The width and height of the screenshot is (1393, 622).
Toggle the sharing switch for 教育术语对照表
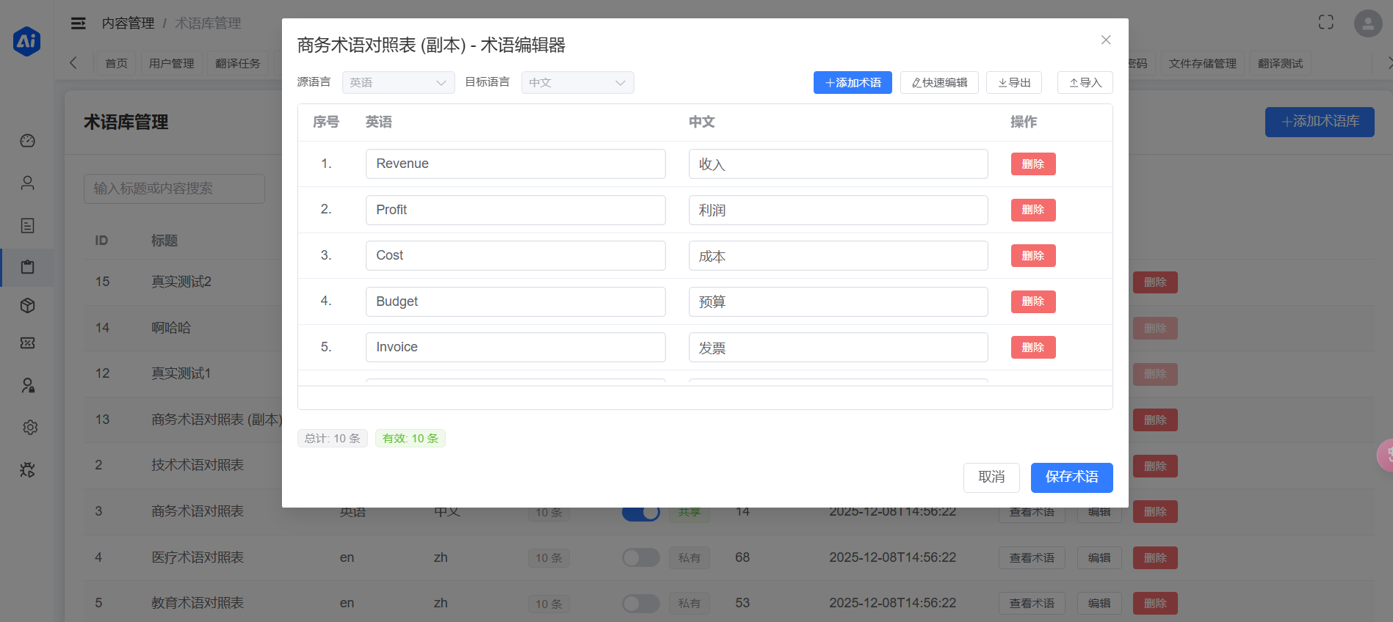(x=640, y=603)
